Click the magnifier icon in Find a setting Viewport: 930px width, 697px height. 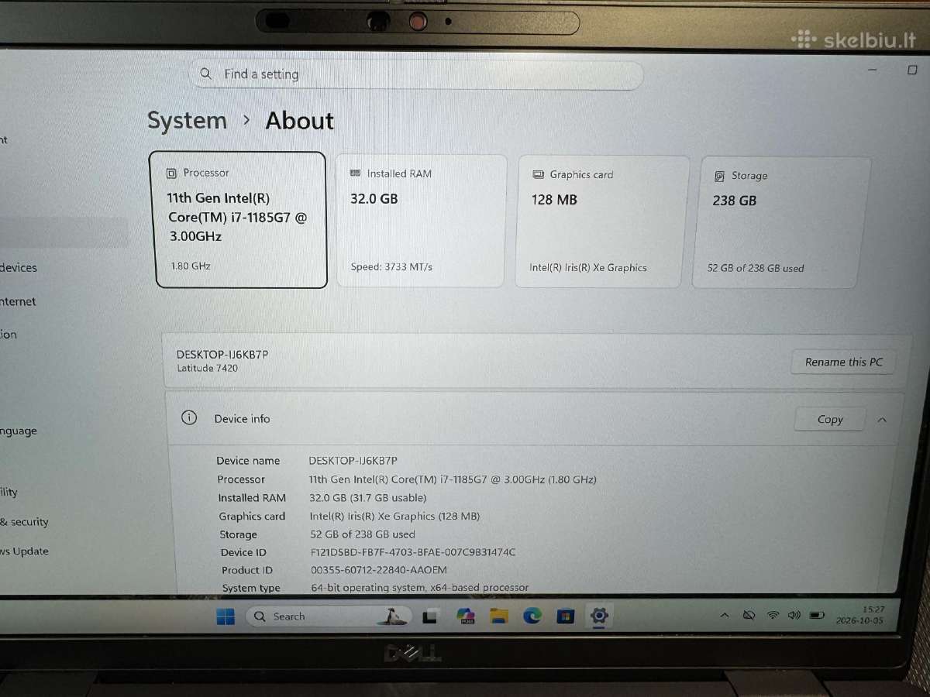point(205,74)
